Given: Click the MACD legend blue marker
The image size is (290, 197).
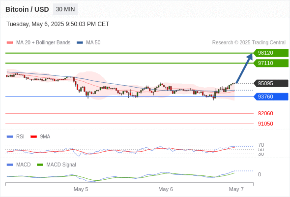Looking at the screenshot, I should coord(10,165).
